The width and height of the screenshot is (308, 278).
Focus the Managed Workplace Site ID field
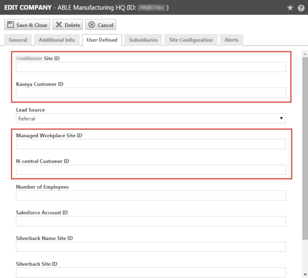(x=151, y=144)
